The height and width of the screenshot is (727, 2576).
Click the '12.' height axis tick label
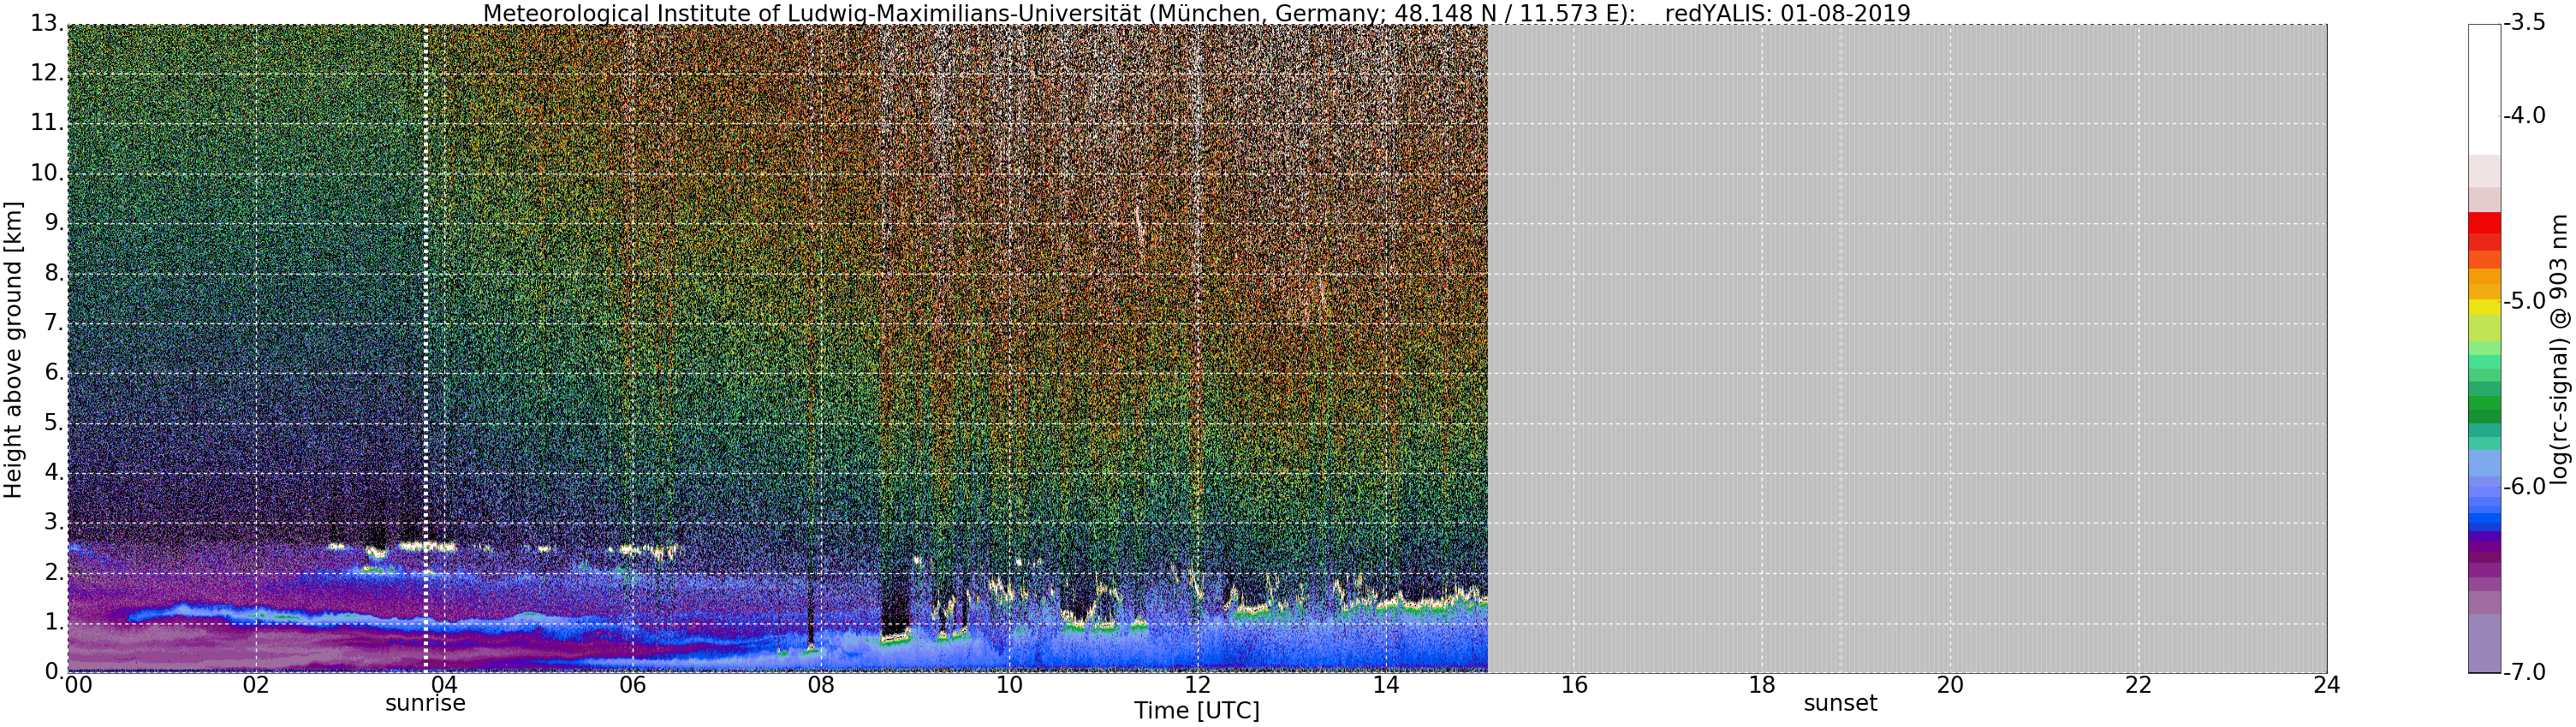coord(47,73)
